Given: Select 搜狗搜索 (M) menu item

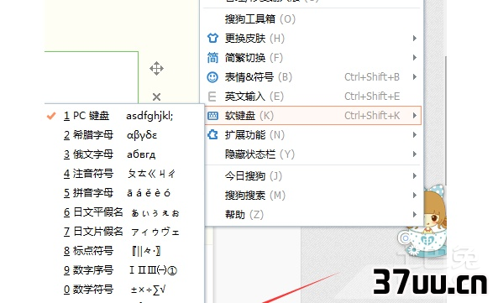Looking at the screenshot, I should tap(312, 195).
